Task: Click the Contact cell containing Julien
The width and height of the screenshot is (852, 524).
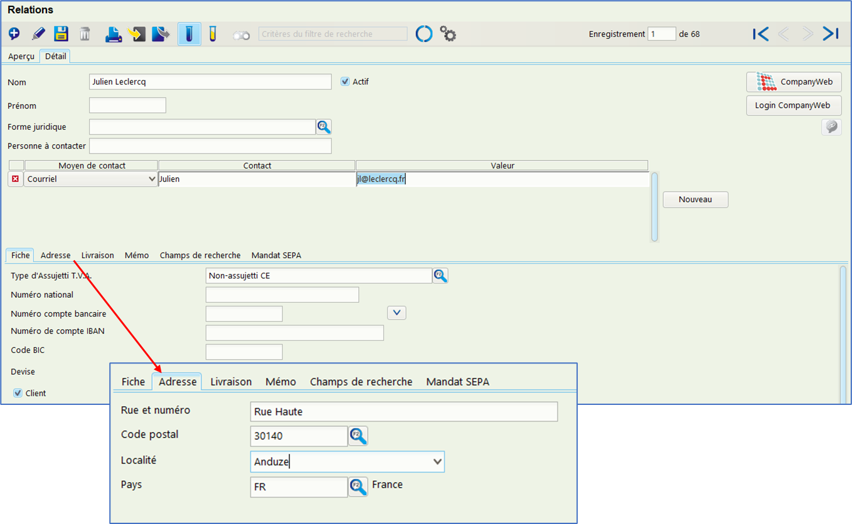Action: pyautogui.click(x=257, y=179)
